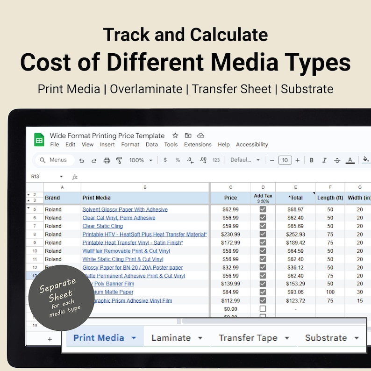
Task: Uncheck Add Tax for Solvent Glossy Paper
Action: (263, 209)
